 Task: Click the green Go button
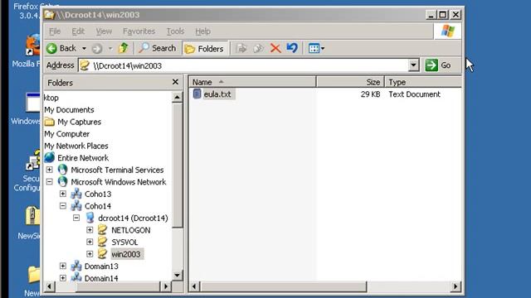click(439, 65)
